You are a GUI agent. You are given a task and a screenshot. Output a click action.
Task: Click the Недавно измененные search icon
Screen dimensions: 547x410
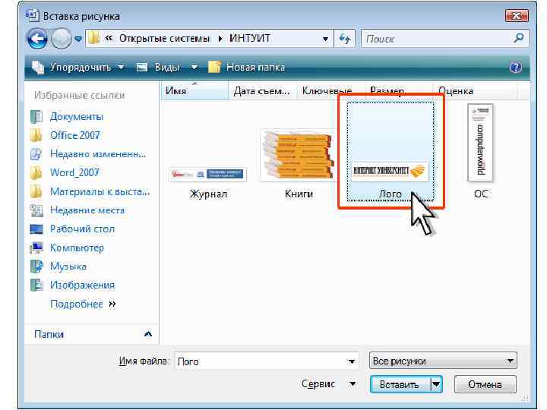click(x=36, y=154)
